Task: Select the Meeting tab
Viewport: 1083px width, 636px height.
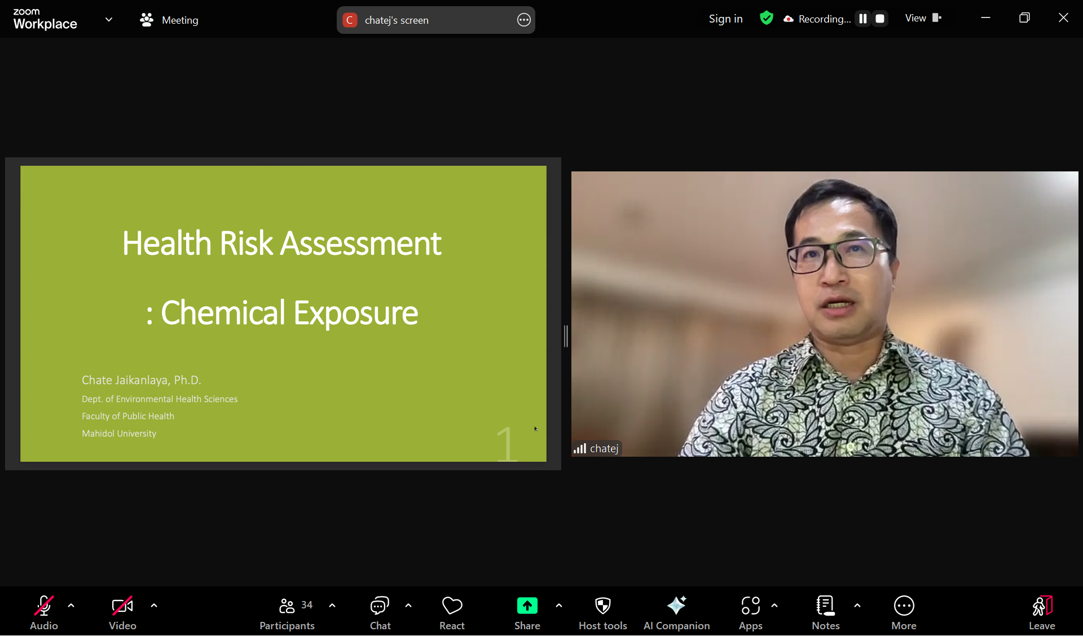Action: coord(169,20)
